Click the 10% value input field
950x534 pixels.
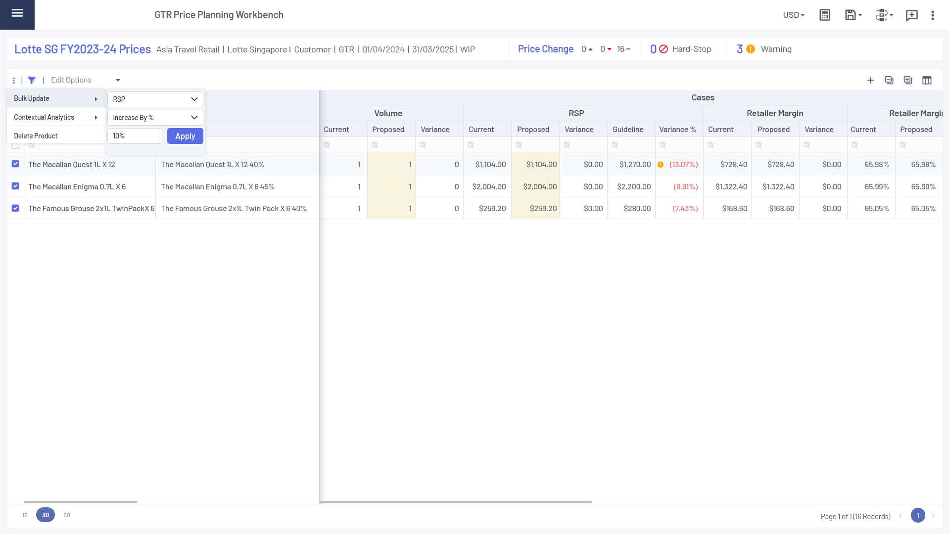[135, 136]
